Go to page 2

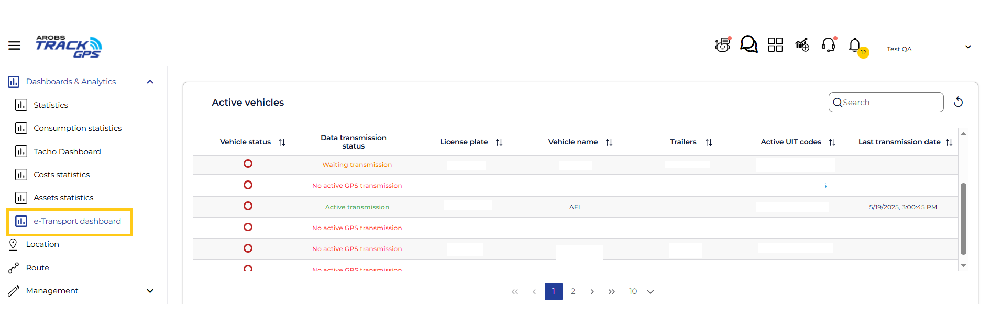pos(573,291)
